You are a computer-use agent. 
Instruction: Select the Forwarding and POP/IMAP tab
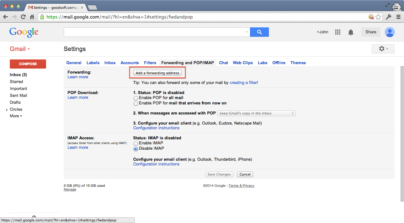click(x=187, y=63)
